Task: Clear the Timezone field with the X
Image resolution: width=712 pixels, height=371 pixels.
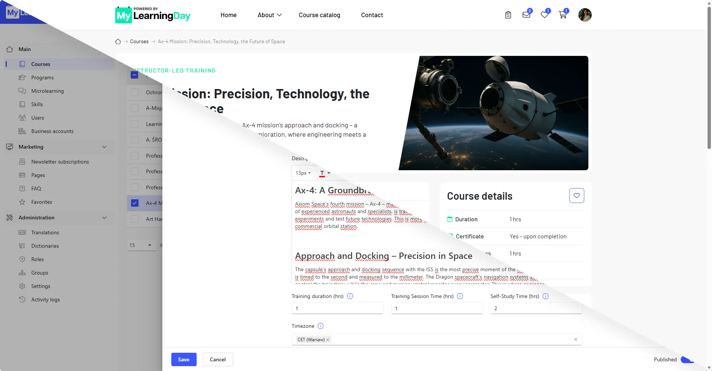Action: [576, 339]
